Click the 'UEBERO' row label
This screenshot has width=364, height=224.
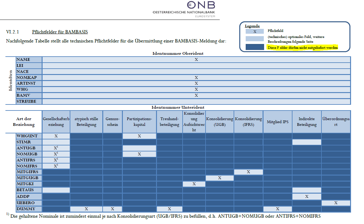coord(29,203)
